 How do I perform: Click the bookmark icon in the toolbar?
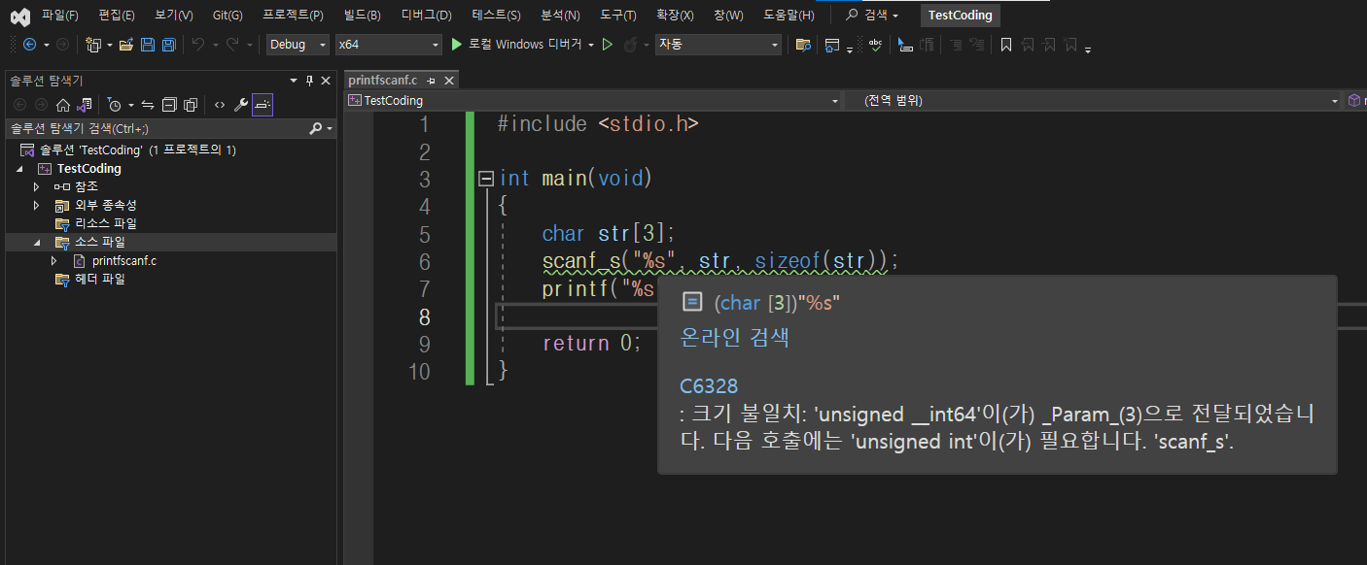(x=1006, y=45)
